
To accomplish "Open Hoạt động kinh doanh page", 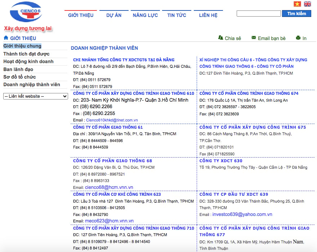I will [x=28, y=62].
